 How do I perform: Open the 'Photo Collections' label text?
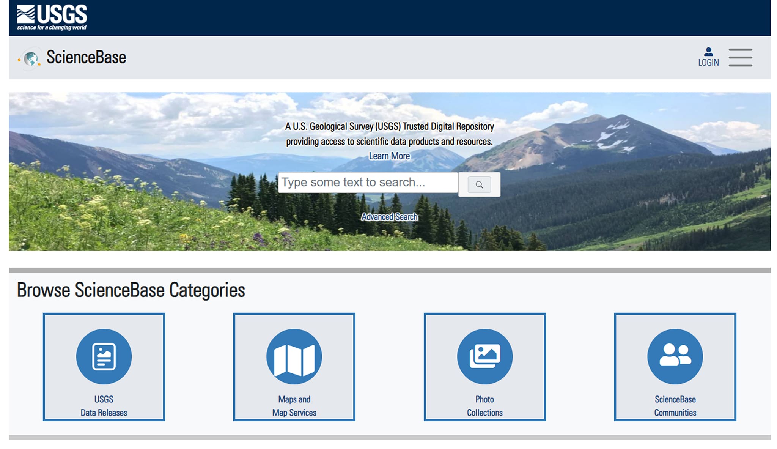484,406
